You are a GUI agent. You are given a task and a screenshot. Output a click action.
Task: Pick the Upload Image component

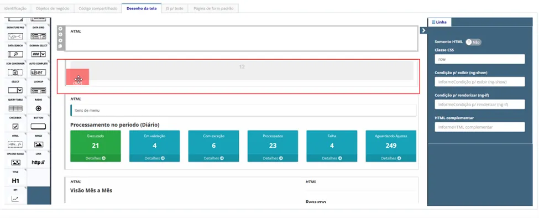pyautogui.click(x=15, y=160)
